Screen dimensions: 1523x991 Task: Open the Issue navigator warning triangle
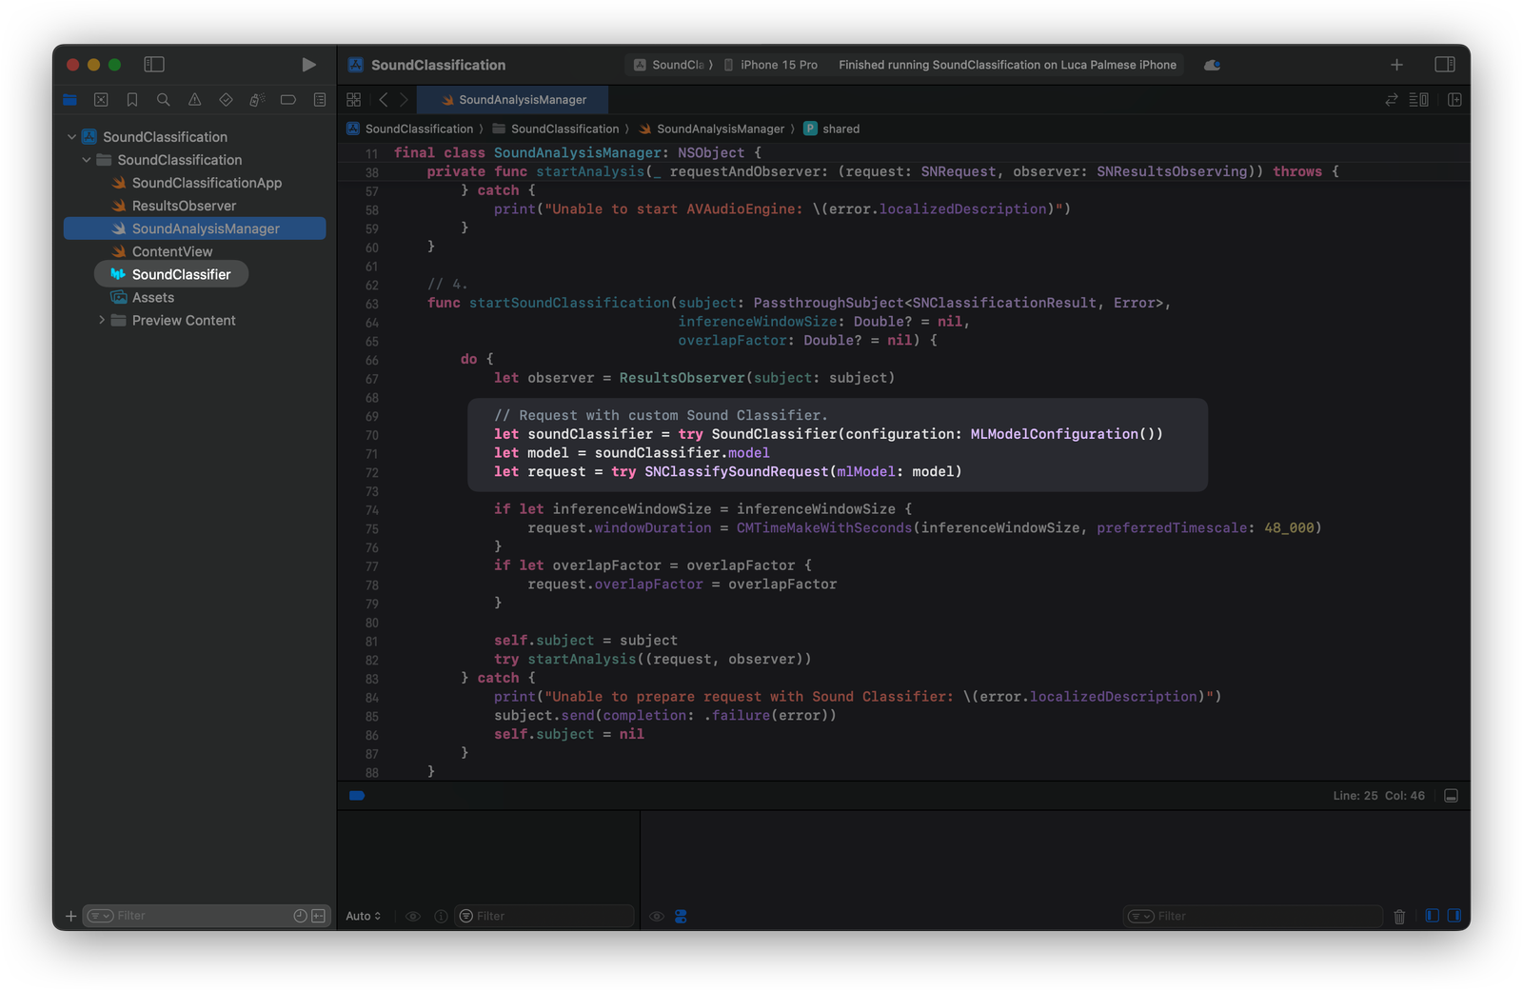click(194, 100)
